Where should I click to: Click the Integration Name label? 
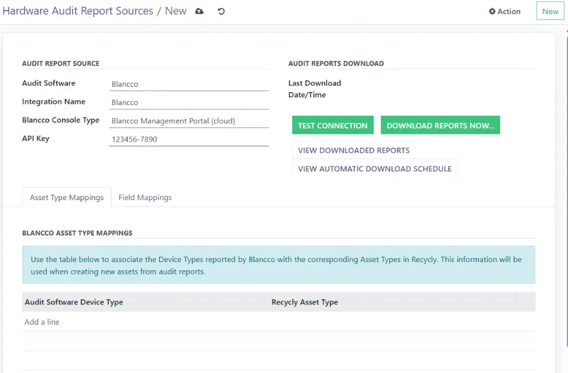54,102
